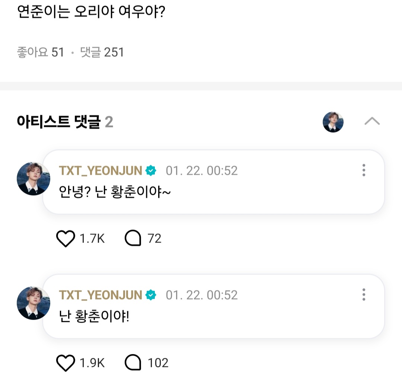This screenshot has width=402, height=379.
Task: Click the post text '연준이는 오리야 여우야?'
Action: click(91, 13)
